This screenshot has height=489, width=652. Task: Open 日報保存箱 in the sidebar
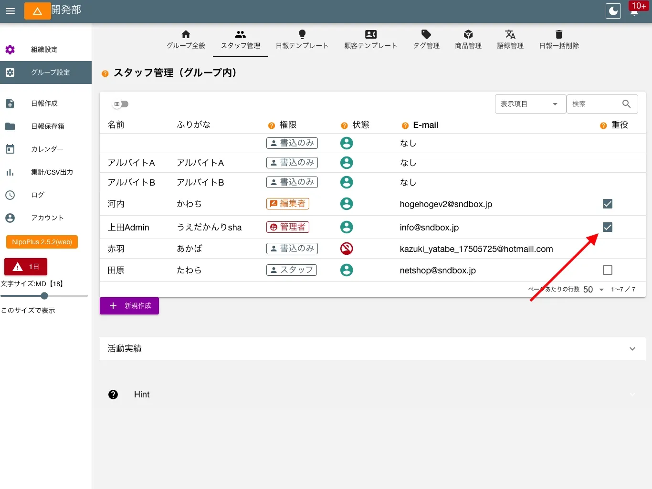coord(46,126)
